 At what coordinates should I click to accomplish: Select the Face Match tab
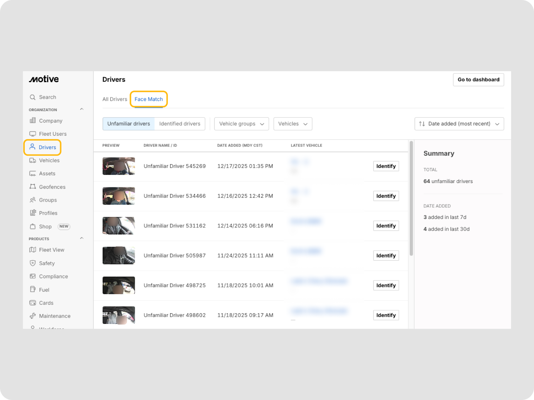(149, 99)
